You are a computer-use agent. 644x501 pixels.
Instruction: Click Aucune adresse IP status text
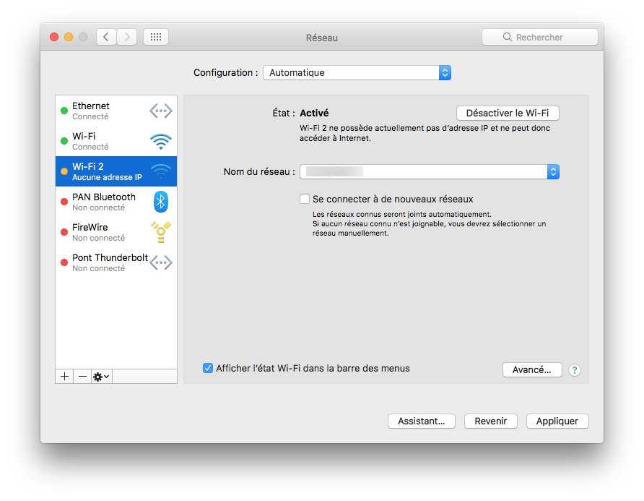click(x=107, y=177)
